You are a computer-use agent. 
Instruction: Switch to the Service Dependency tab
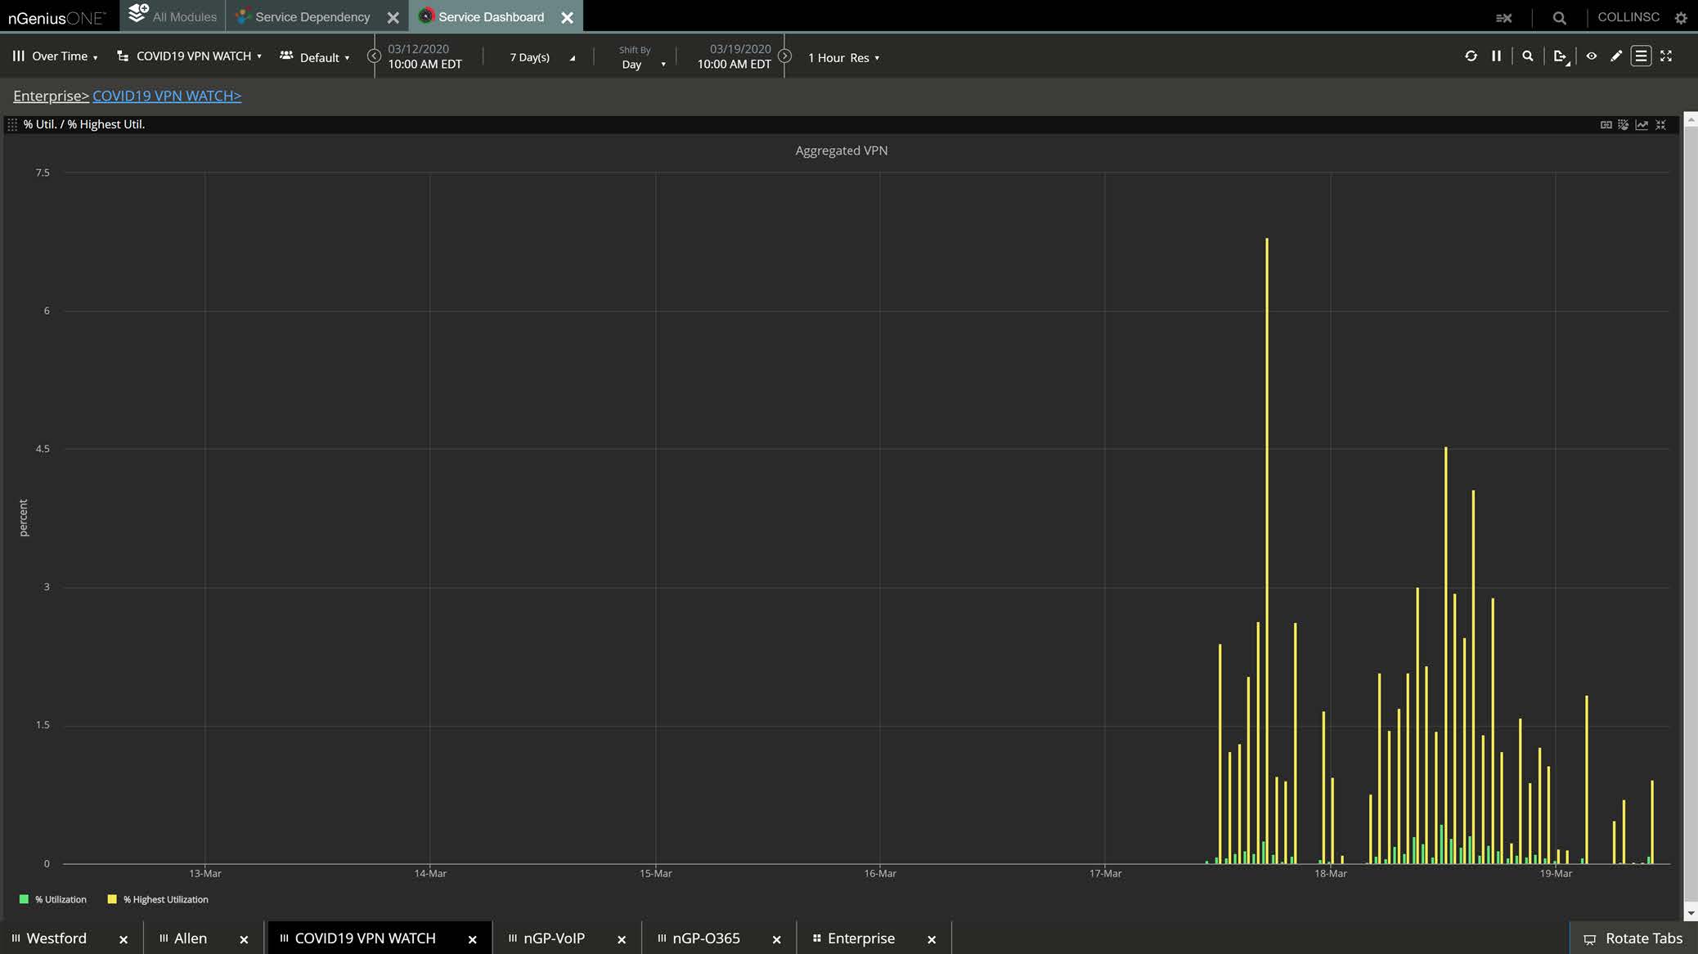click(312, 16)
